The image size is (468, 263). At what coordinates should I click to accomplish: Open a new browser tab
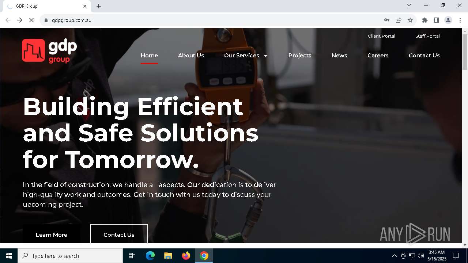click(x=99, y=6)
